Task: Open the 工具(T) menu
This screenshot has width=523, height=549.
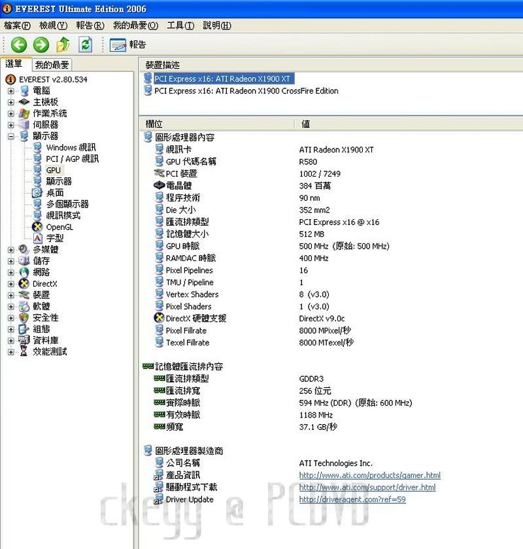Action: [180, 26]
